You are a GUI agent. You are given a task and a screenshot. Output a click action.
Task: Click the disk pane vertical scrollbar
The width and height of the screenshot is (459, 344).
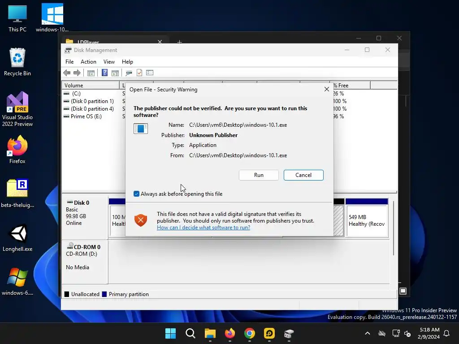tap(394, 228)
